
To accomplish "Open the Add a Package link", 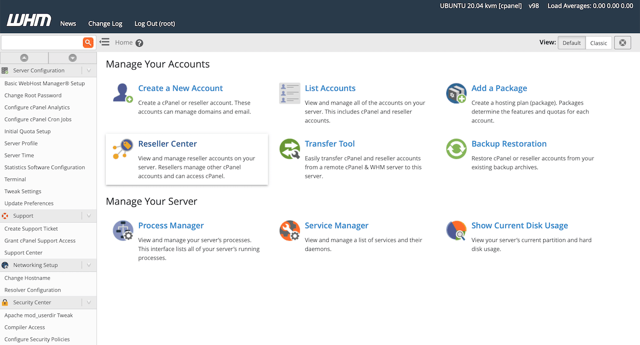I will pyautogui.click(x=499, y=88).
